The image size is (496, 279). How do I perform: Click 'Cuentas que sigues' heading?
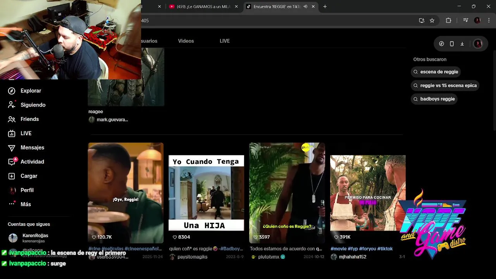point(29,224)
